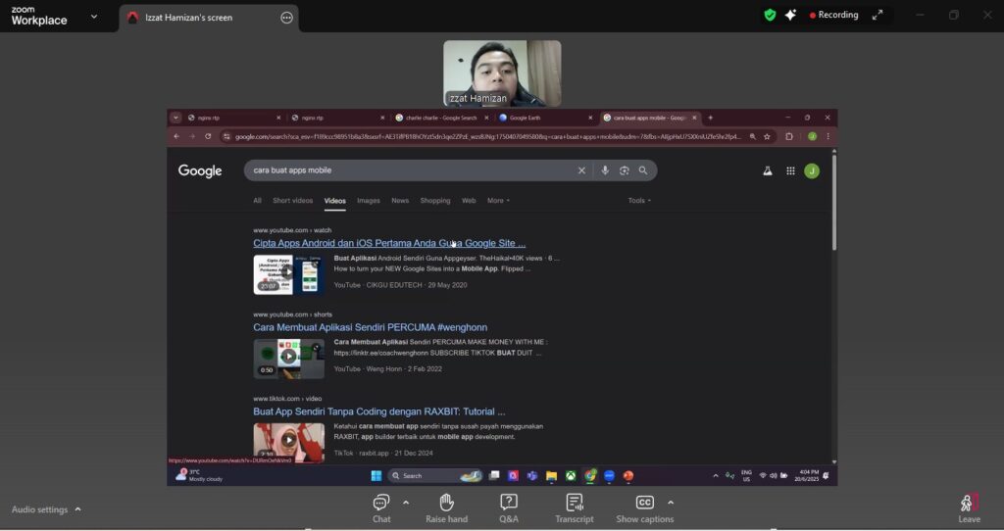Click the Chrome address bar URL

488,136
